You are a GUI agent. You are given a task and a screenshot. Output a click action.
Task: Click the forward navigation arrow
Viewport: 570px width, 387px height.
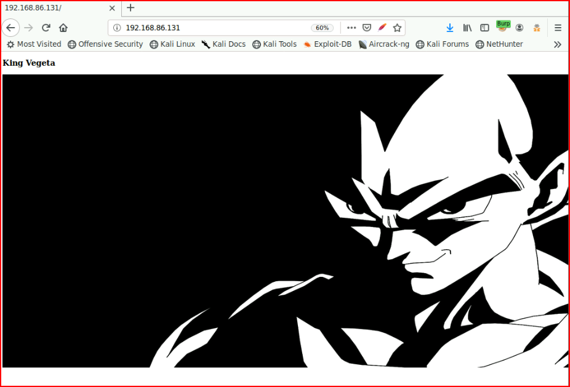point(28,28)
